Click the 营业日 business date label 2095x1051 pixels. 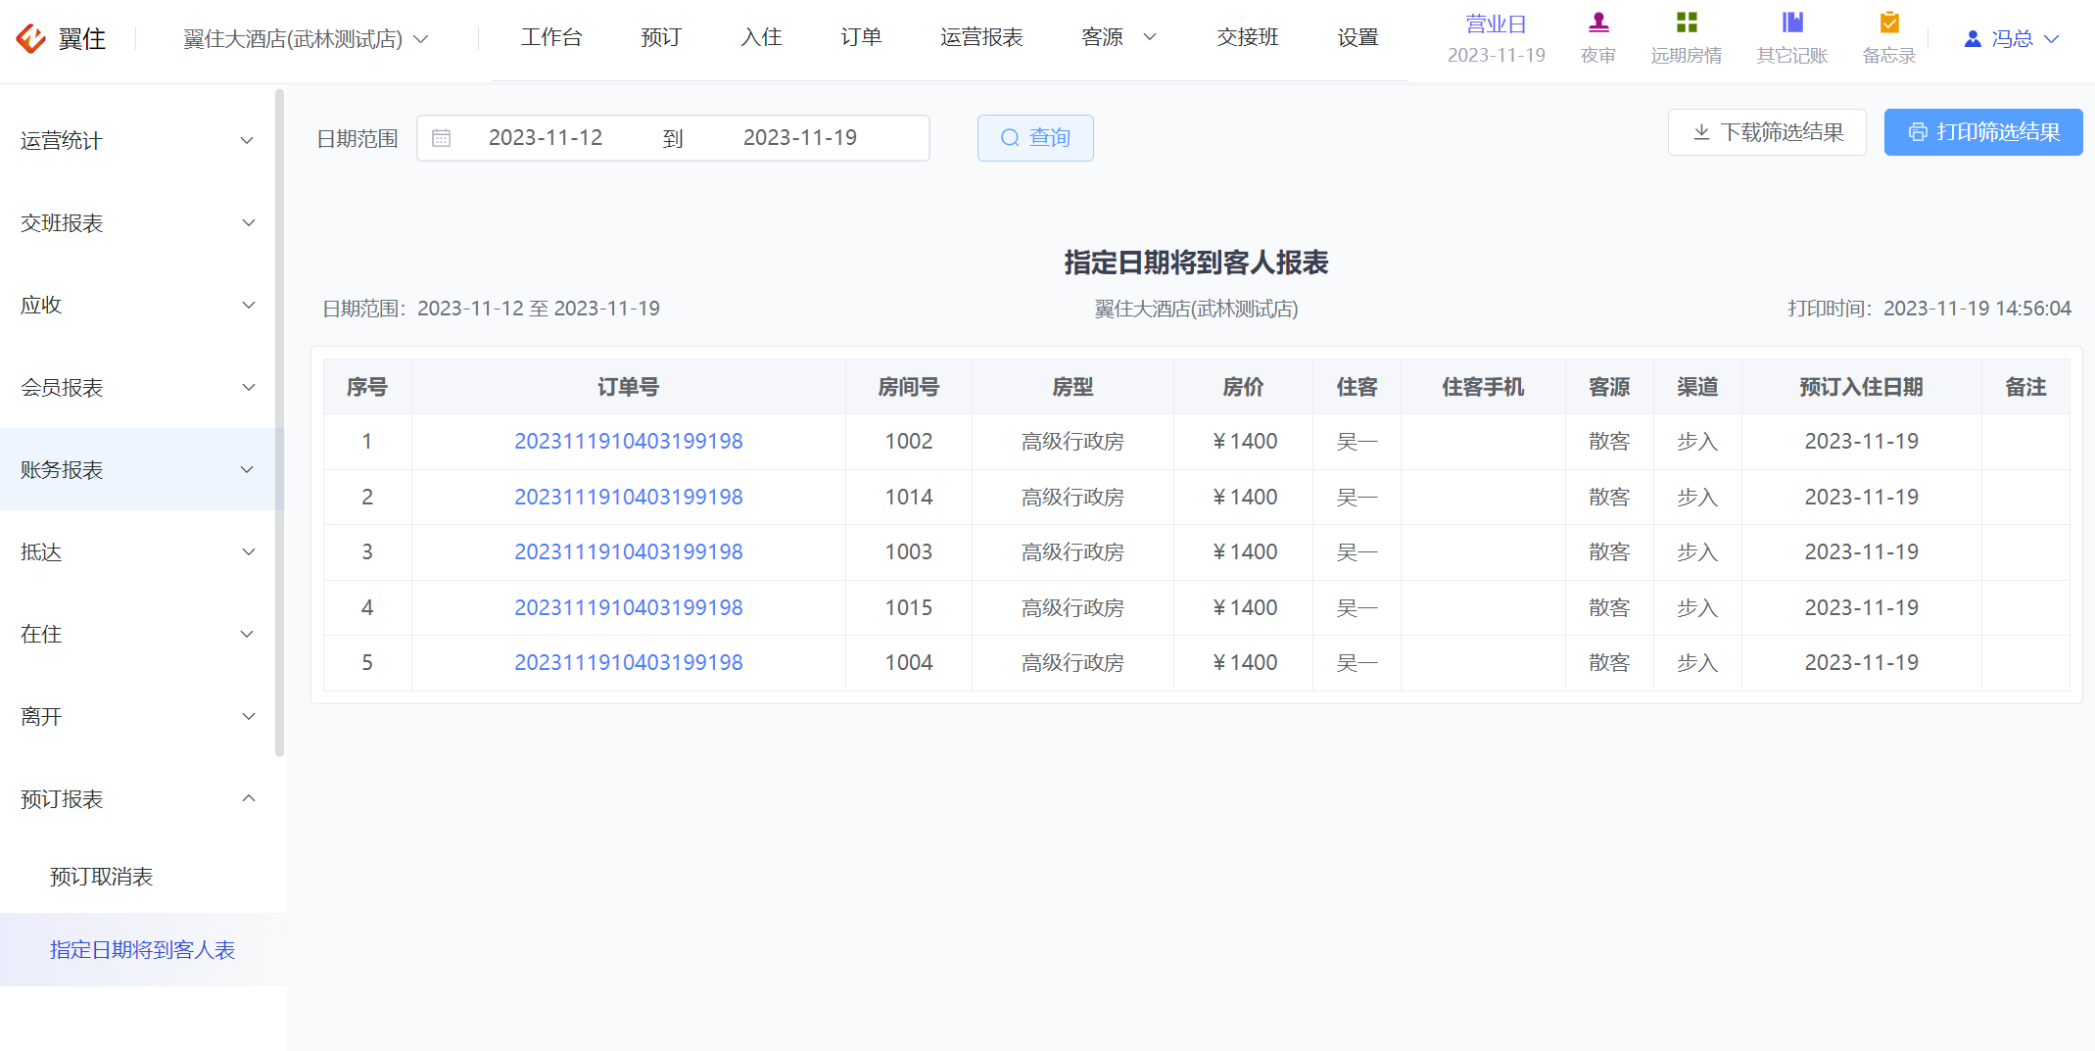(x=1496, y=24)
